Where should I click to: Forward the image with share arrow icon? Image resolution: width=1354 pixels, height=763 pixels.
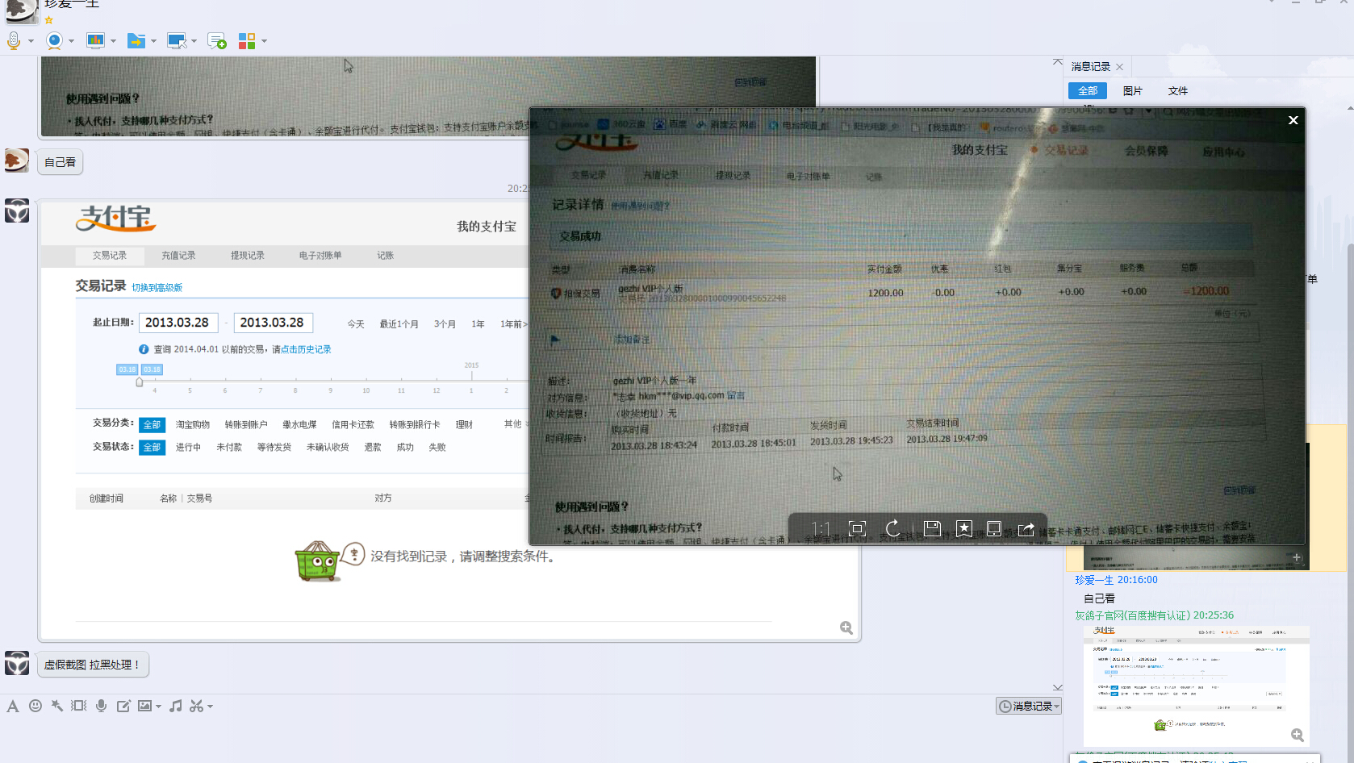[x=1026, y=528]
